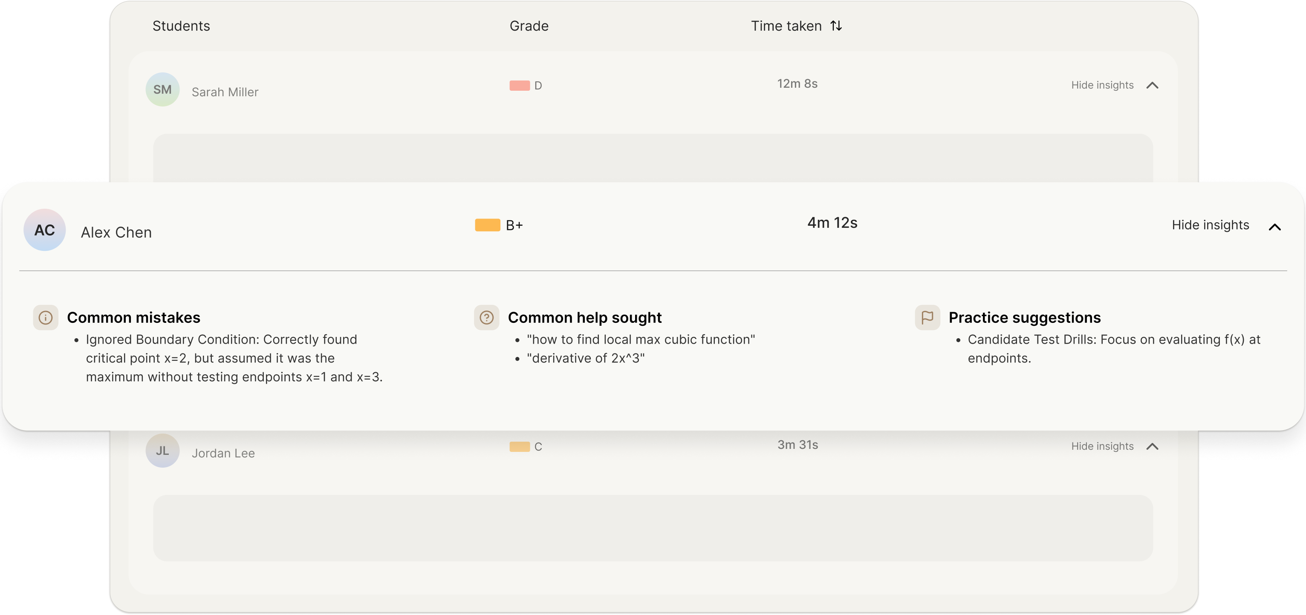This screenshot has height=615, width=1306.
Task: Click Hide insights for Sarah Miller
Action: coord(1102,85)
